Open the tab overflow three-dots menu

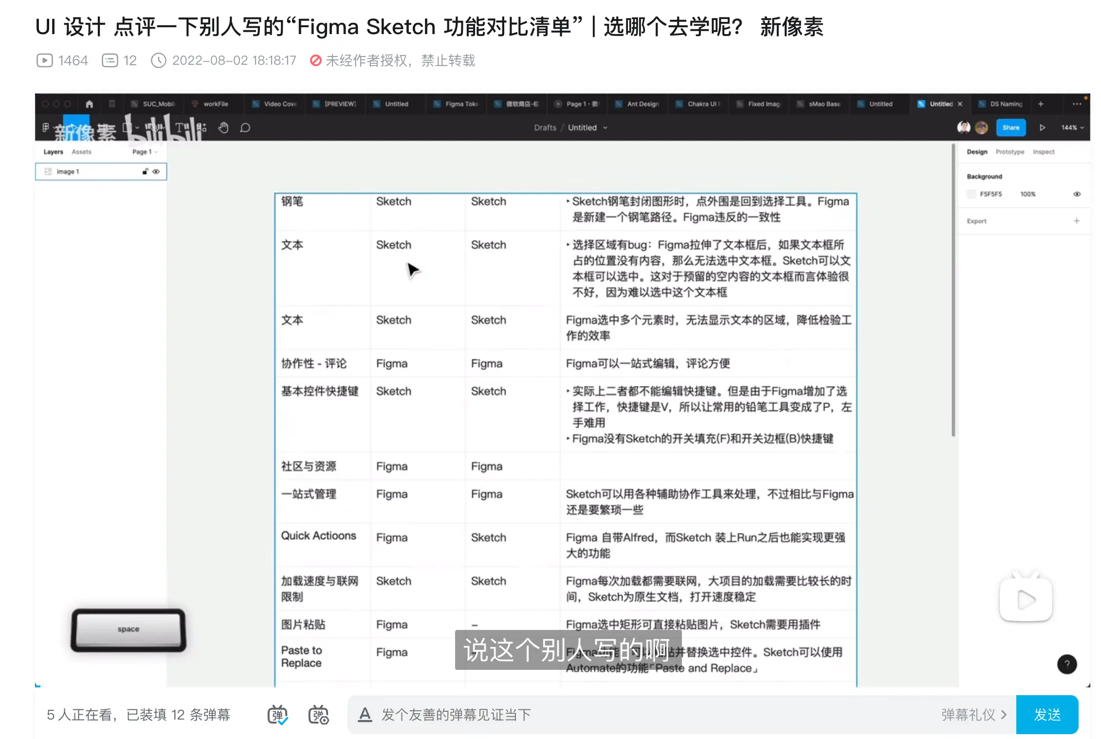(x=1077, y=104)
